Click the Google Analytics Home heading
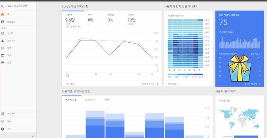The height and width of the screenshot is (138, 267). click(75, 6)
